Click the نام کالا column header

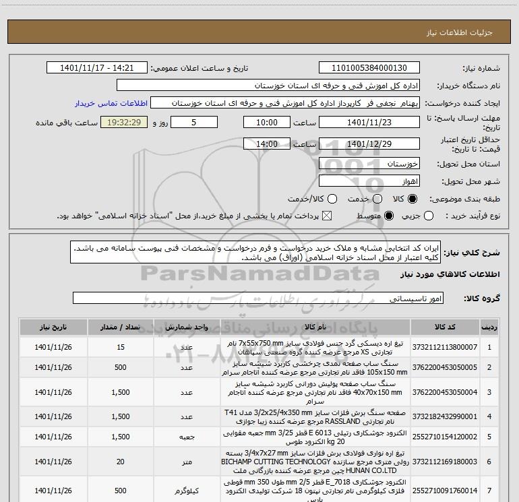point(315,327)
